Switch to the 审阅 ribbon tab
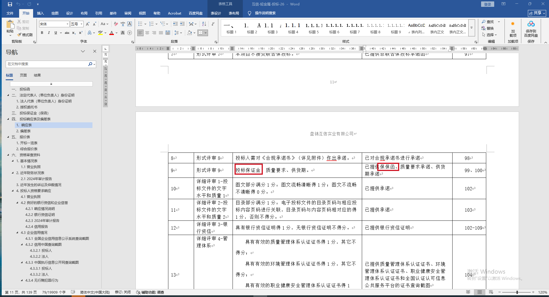This screenshot has width=549, height=297. pyautogui.click(x=128, y=13)
